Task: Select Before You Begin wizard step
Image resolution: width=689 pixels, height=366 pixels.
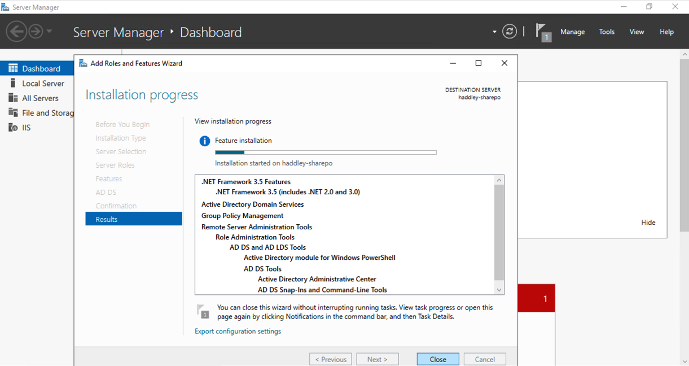Action: pyautogui.click(x=122, y=124)
